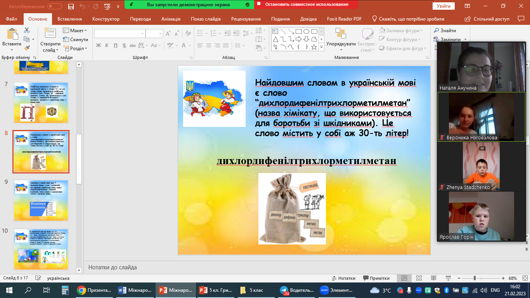Image resolution: width=530 pixels, height=298 pixels.
Task: Toggle Bold (Ж) formatting
Action: [99, 45]
